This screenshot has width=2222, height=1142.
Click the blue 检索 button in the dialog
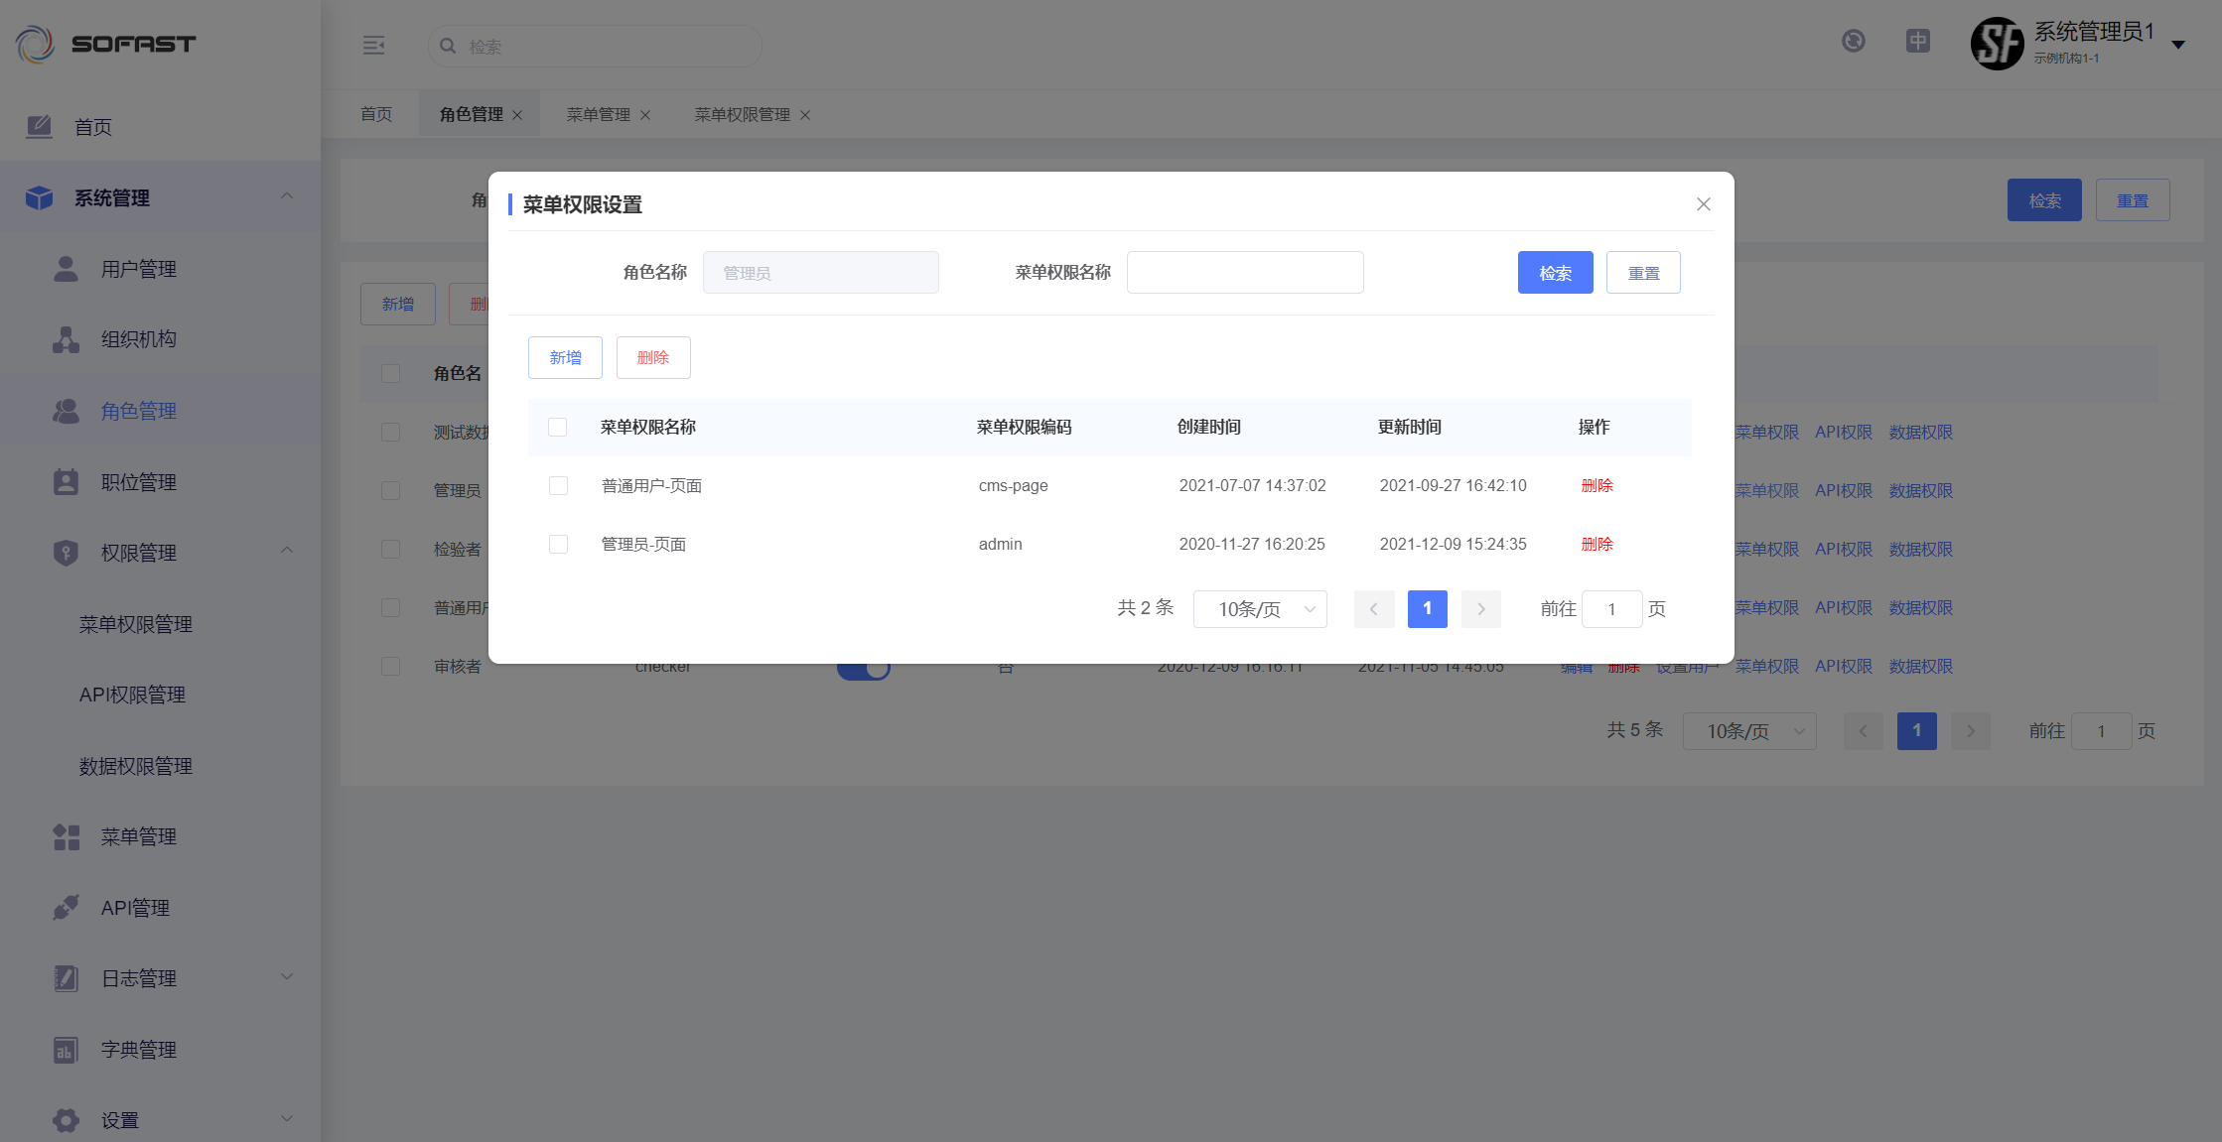(x=1555, y=273)
